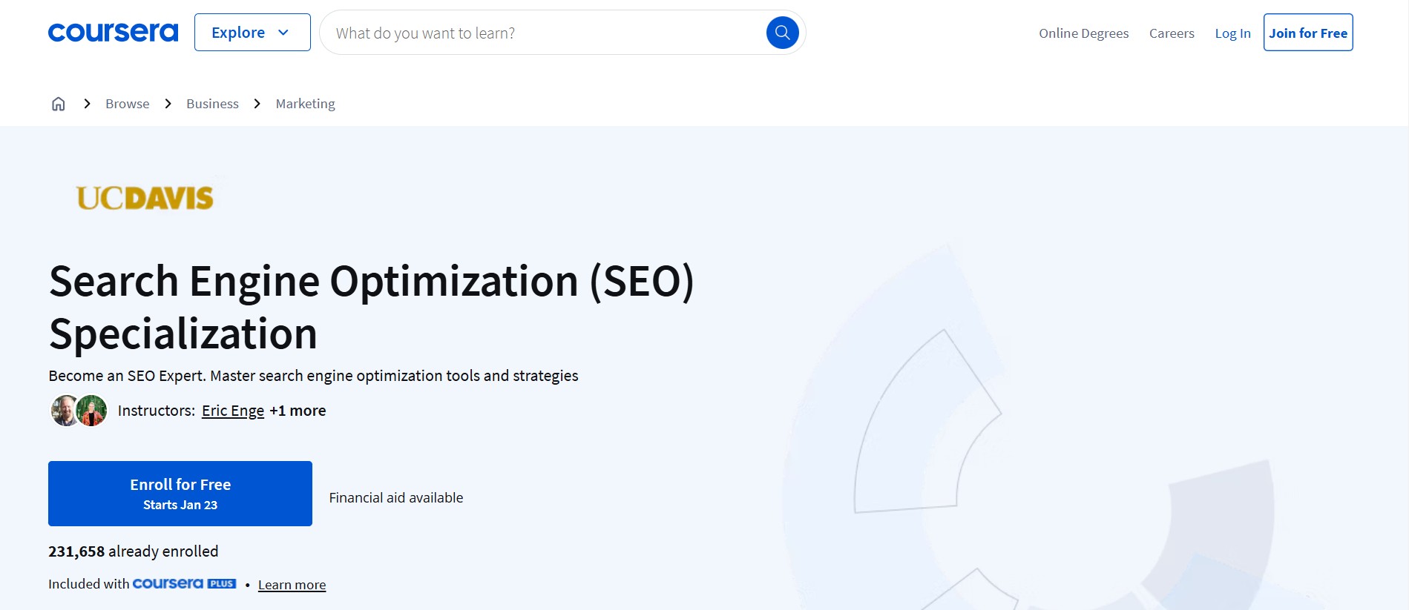Screen dimensions: 1409x610
Task: Click the "Become an SEO Expert" subtitle
Action: (x=313, y=376)
